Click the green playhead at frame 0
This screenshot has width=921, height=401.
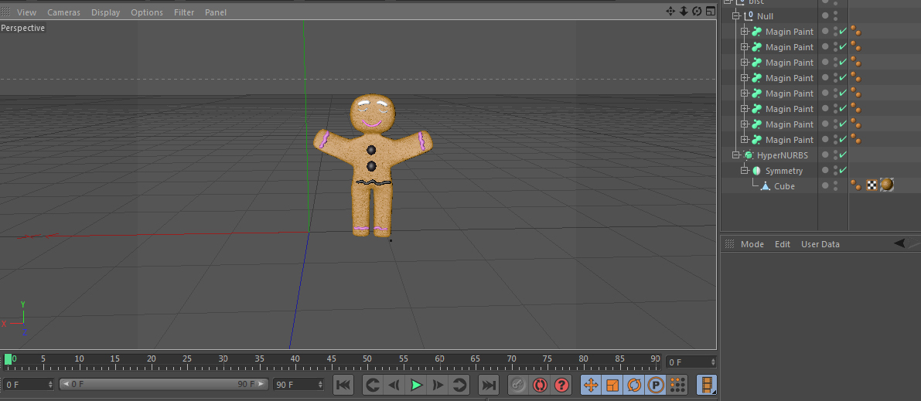tap(8, 359)
